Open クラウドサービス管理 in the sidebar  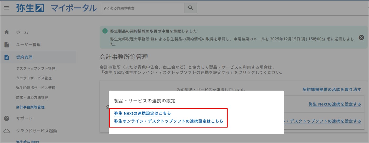click(x=34, y=78)
